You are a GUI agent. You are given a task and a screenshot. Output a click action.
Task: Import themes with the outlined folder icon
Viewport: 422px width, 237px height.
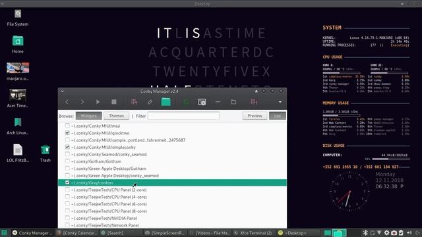(233, 102)
